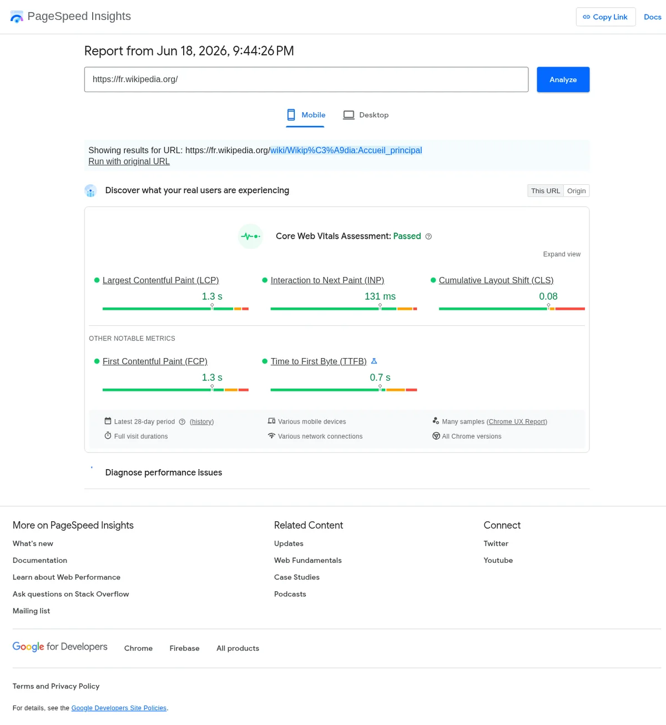This screenshot has height=725, width=666.
Task: Click the real users experience icon
Action: click(90, 191)
